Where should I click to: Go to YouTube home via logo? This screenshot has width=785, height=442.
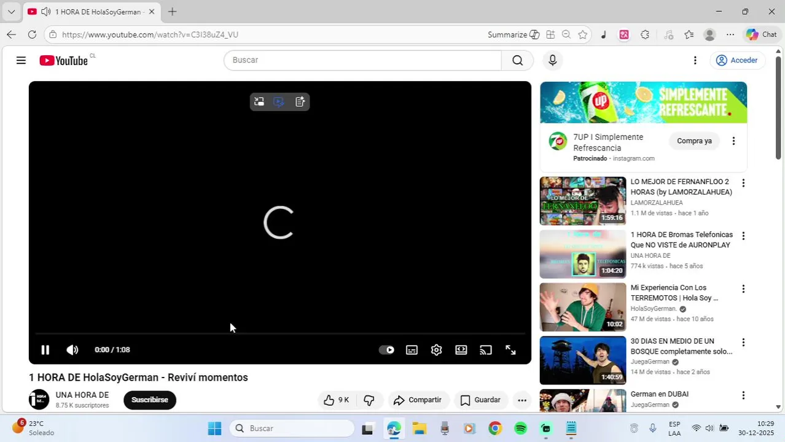[64, 60]
